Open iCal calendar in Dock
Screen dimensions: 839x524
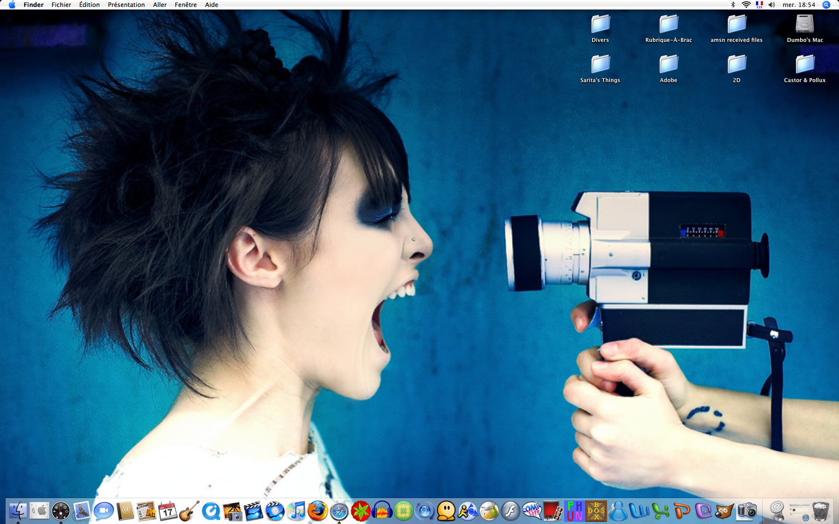(x=168, y=511)
